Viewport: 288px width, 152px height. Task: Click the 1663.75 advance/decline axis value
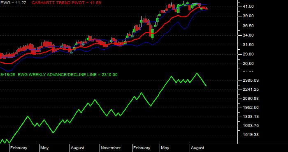(x=251, y=126)
